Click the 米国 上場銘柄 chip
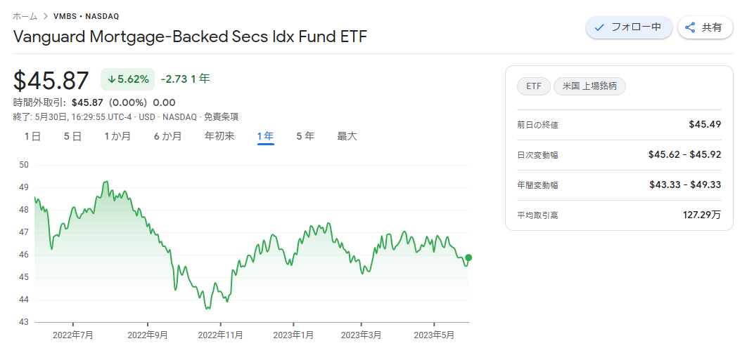 pyautogui.click(x=589, y=86)
